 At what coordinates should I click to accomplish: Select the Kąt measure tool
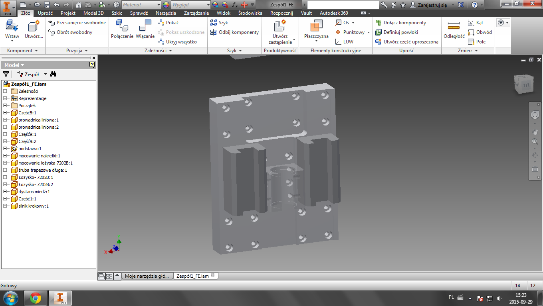(476, 23)
